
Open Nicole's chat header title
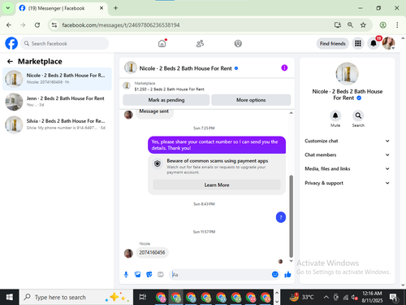[x=185, y=68]
